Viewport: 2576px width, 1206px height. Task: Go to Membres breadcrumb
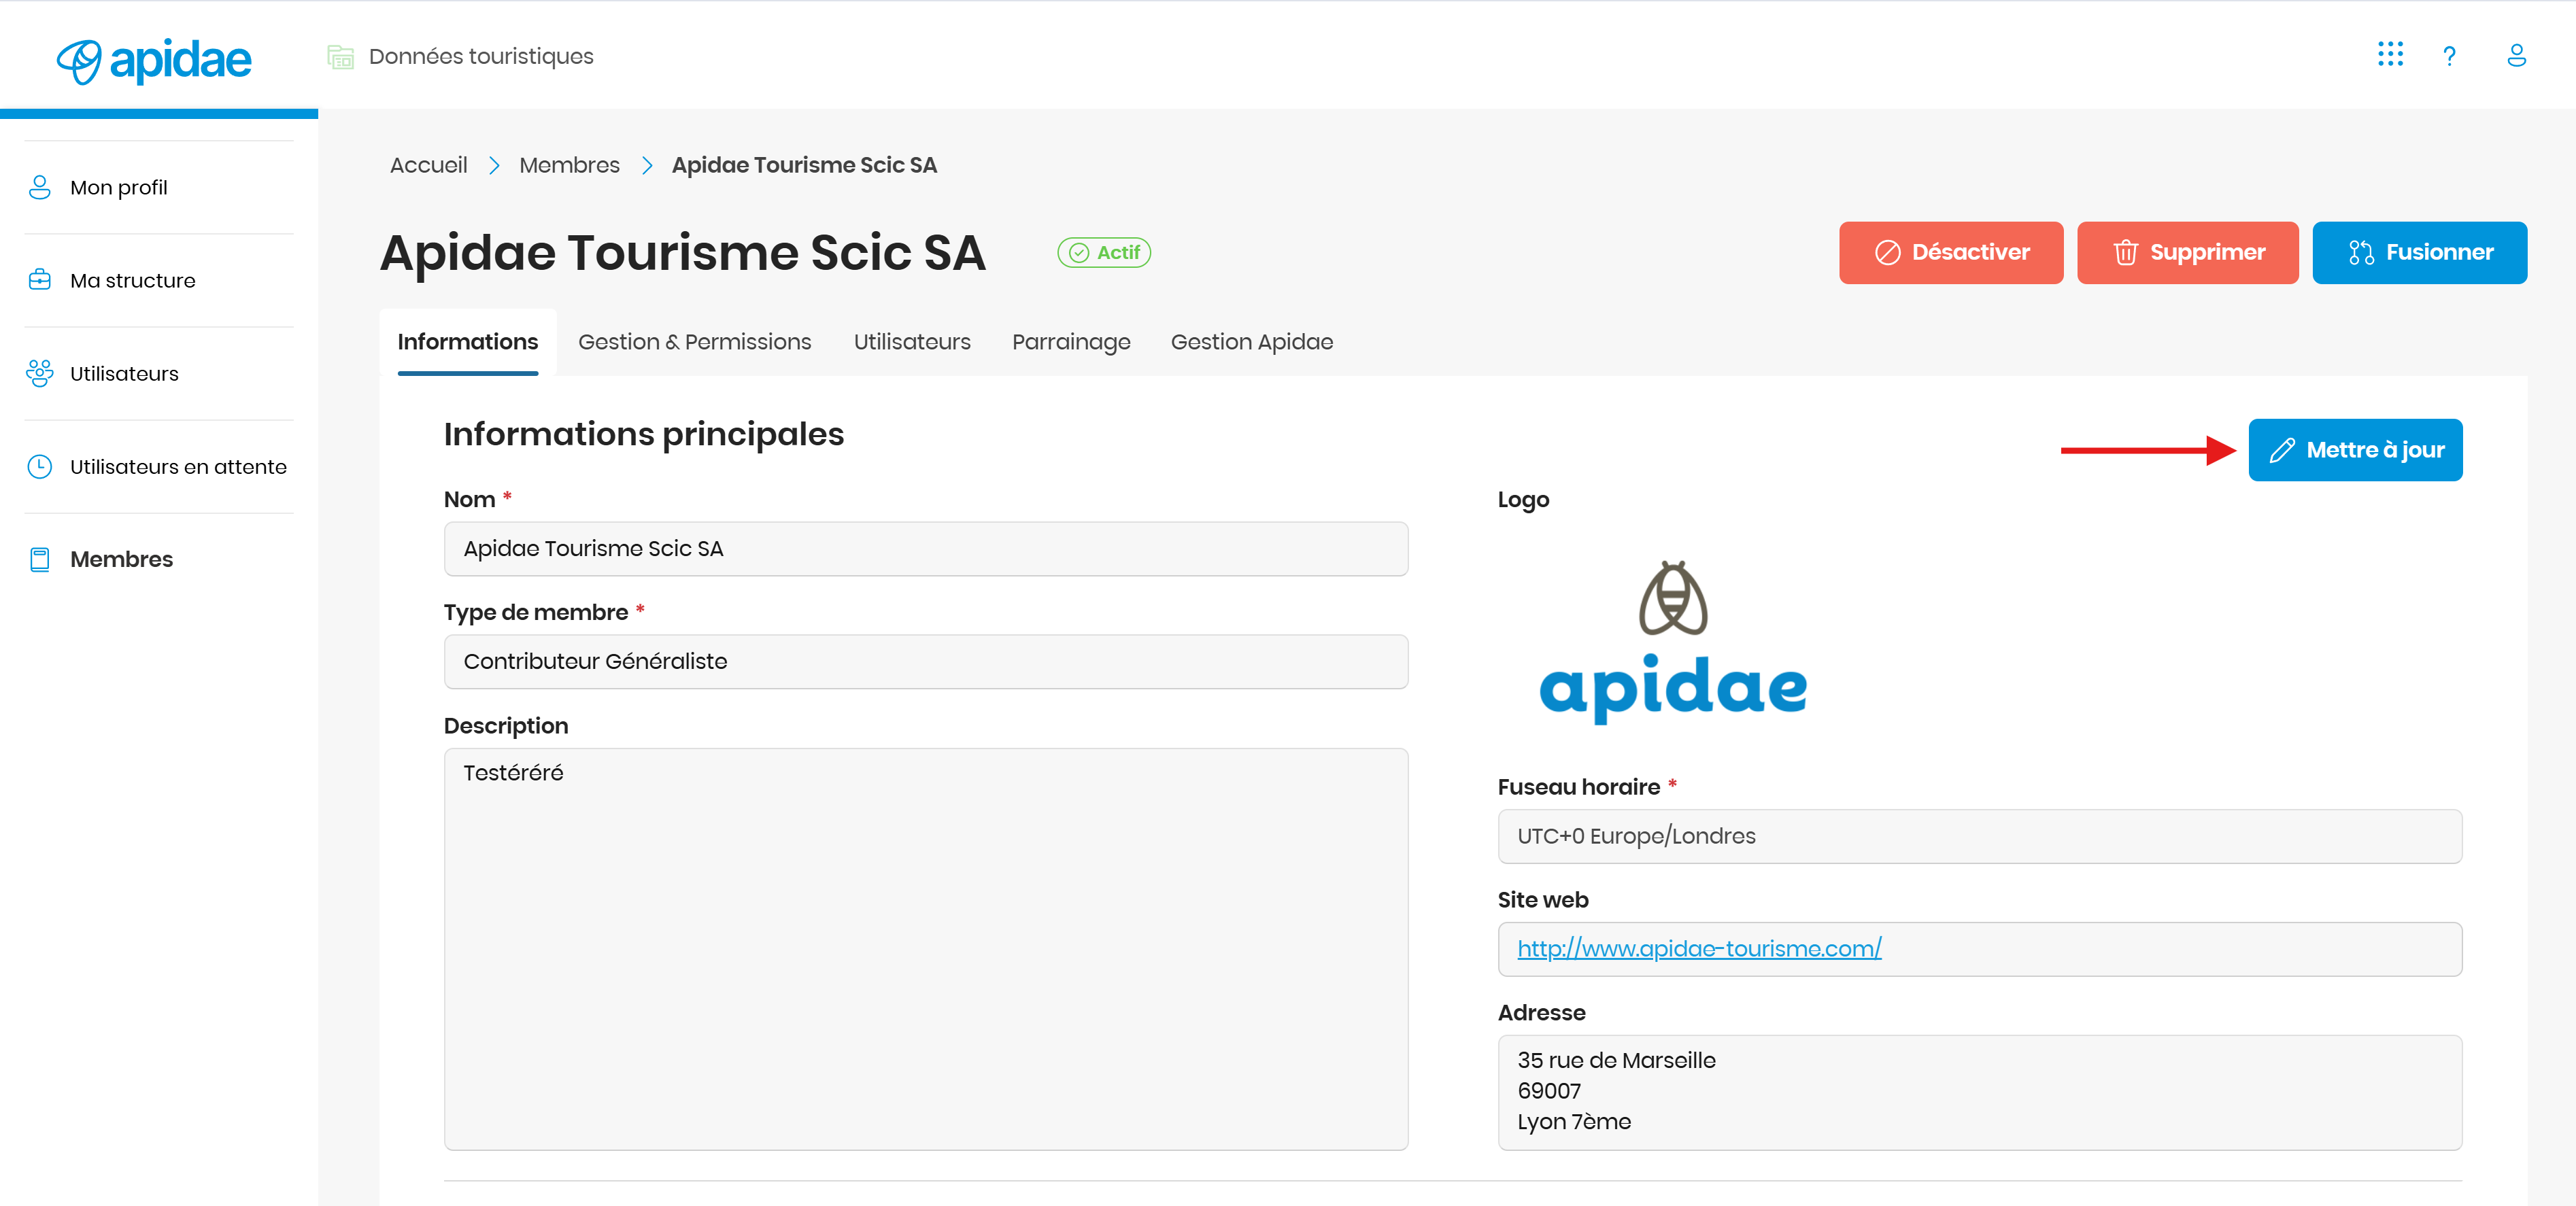click(x=570, y=165)
